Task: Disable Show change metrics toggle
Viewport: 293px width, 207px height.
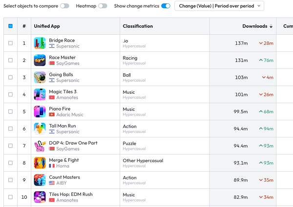Action: pyautogui.click(x=166, y=6)
